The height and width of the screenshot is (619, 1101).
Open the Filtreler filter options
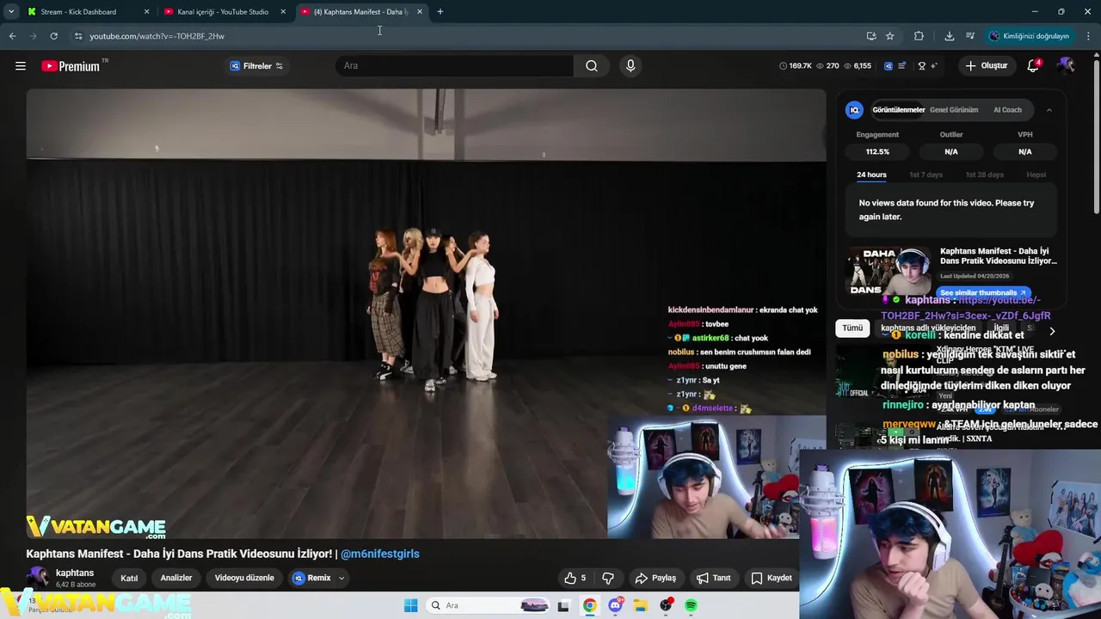(256, 66)
